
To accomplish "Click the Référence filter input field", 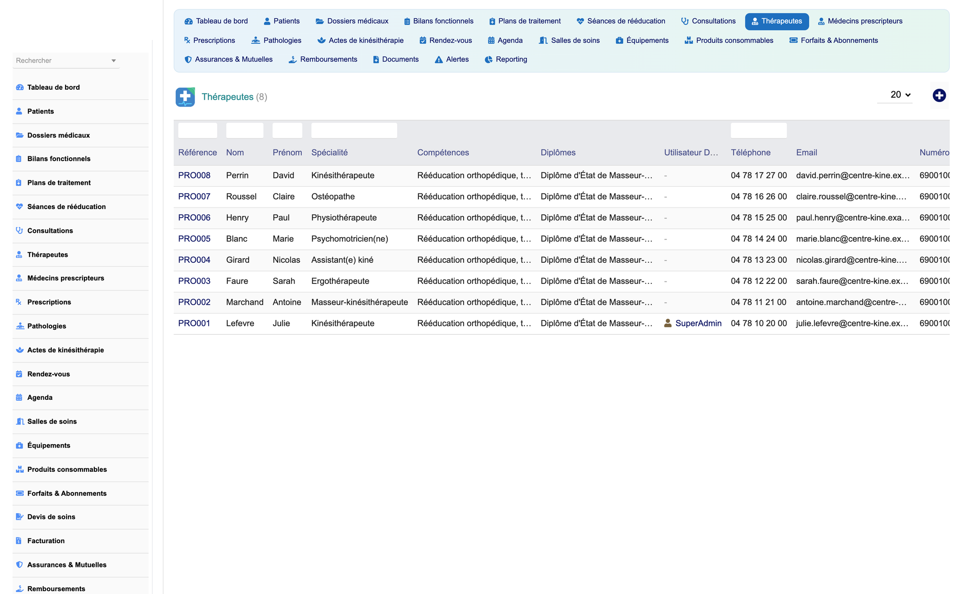I will pyautogui.click(x=197, y=131).
